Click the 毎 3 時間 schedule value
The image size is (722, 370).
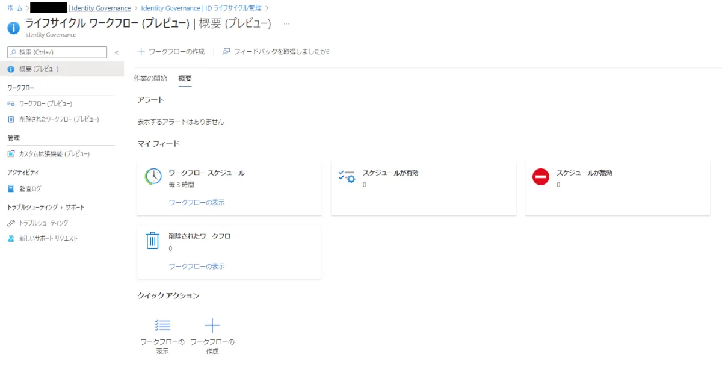point(182,185)
